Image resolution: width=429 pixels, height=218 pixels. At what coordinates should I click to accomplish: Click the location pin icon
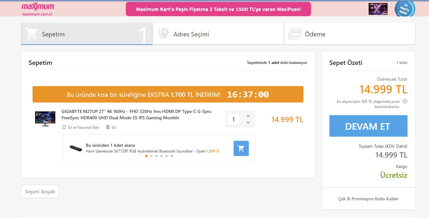[163, 34]
